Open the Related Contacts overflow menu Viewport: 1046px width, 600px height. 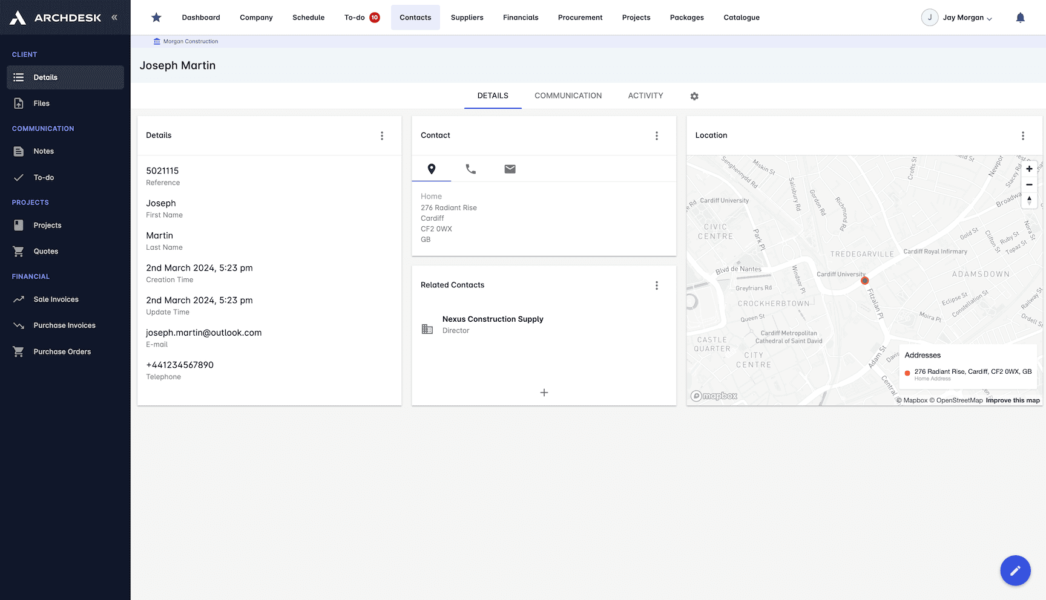[x=656, y=285]
